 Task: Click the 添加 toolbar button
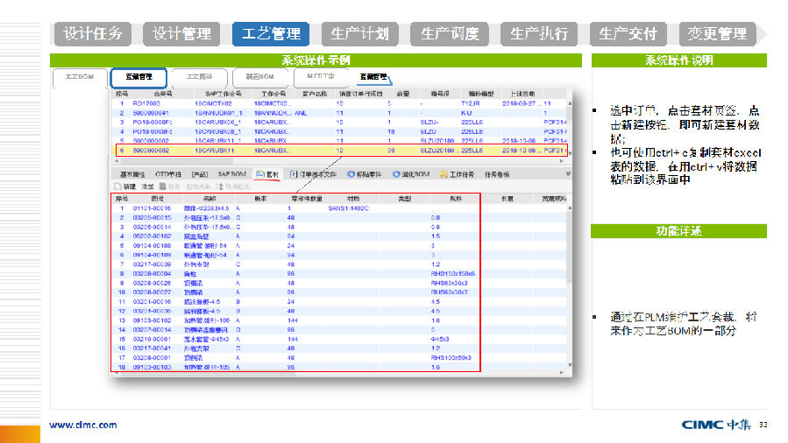(148, 186)
